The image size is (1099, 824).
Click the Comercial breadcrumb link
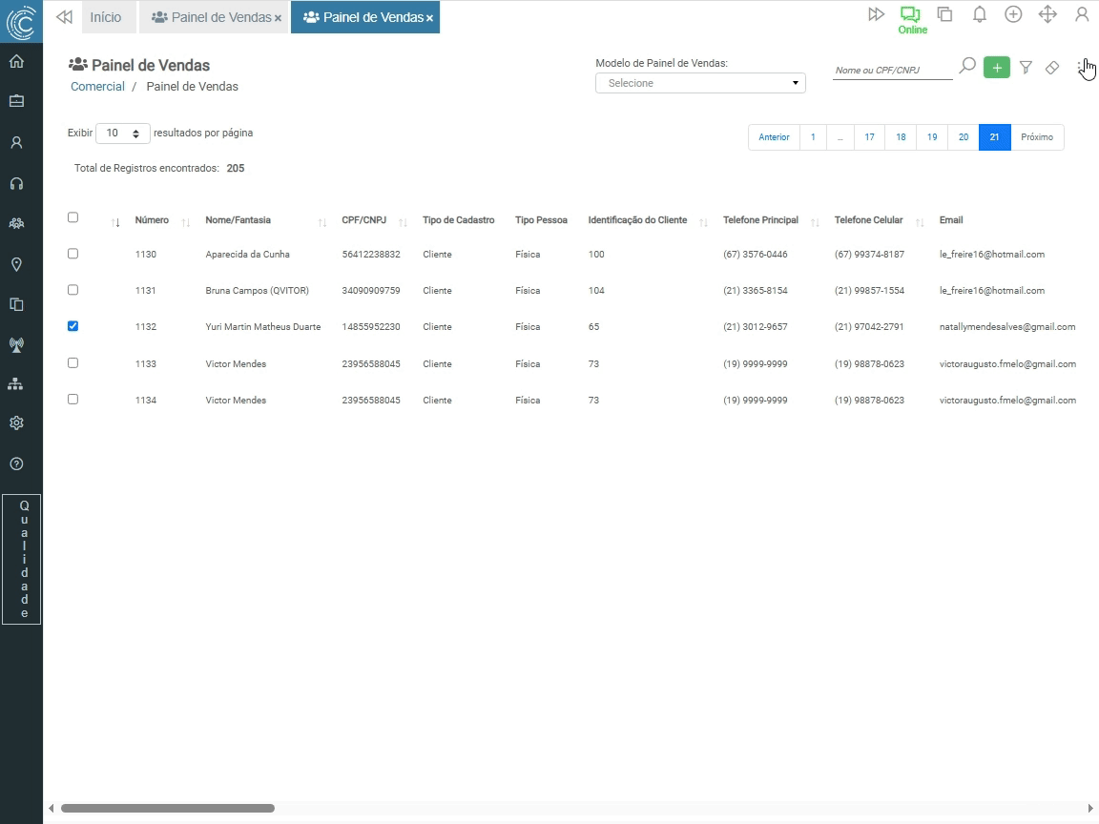tap(97, 87)
